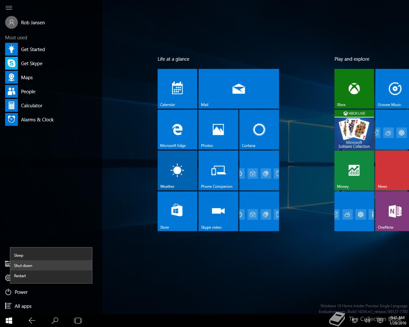Click the 'Play and explore' group title
This screenshot has width=409, height=327.
[352, 59]
